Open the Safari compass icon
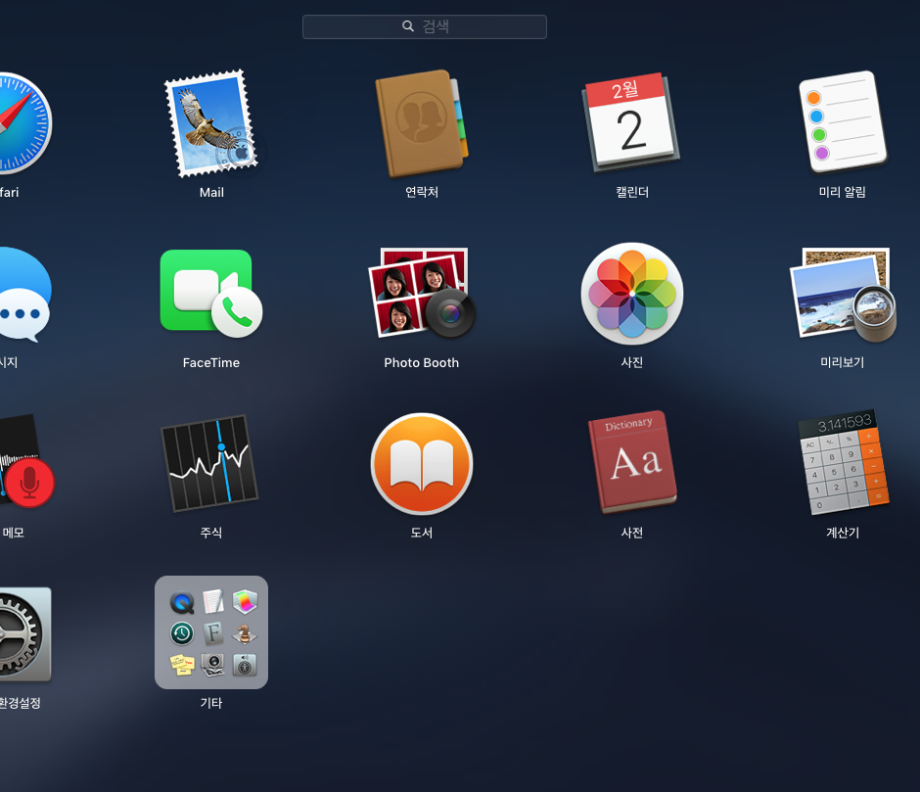Viewport: 920px width, 792px height. 23,123
